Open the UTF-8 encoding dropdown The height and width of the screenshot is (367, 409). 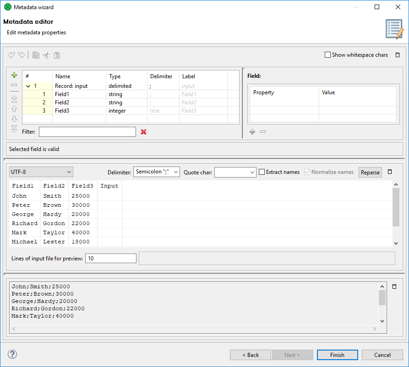tap(41, 172)
